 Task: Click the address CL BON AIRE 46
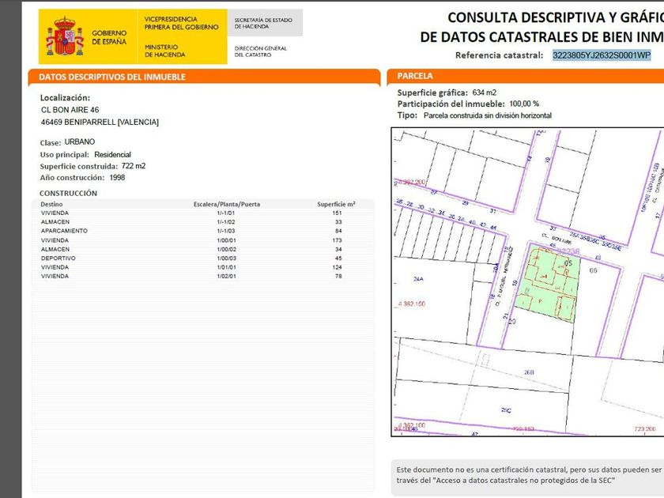click(x=70, y=110)
